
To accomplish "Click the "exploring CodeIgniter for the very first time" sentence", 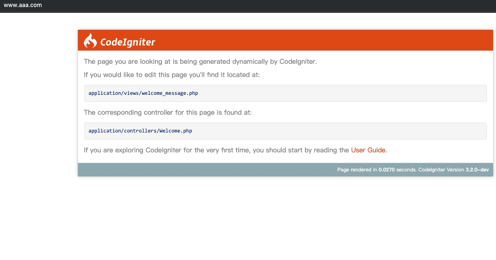I will tap(235, 150).
